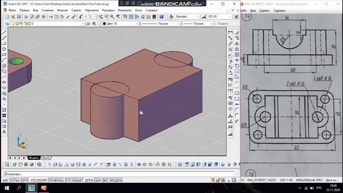Screen dimensions: 343x193
Task: Click the Extrude modeling tool
Action: click(108, 165)
